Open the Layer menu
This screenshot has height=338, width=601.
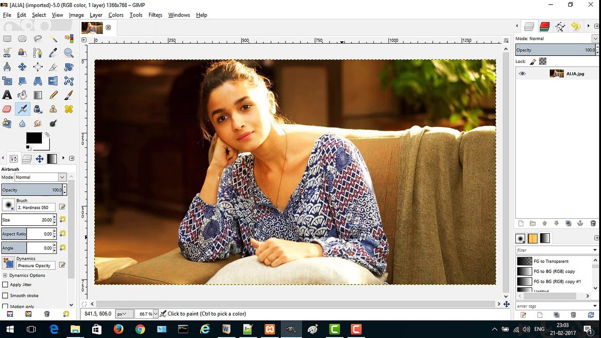(96, 15)
